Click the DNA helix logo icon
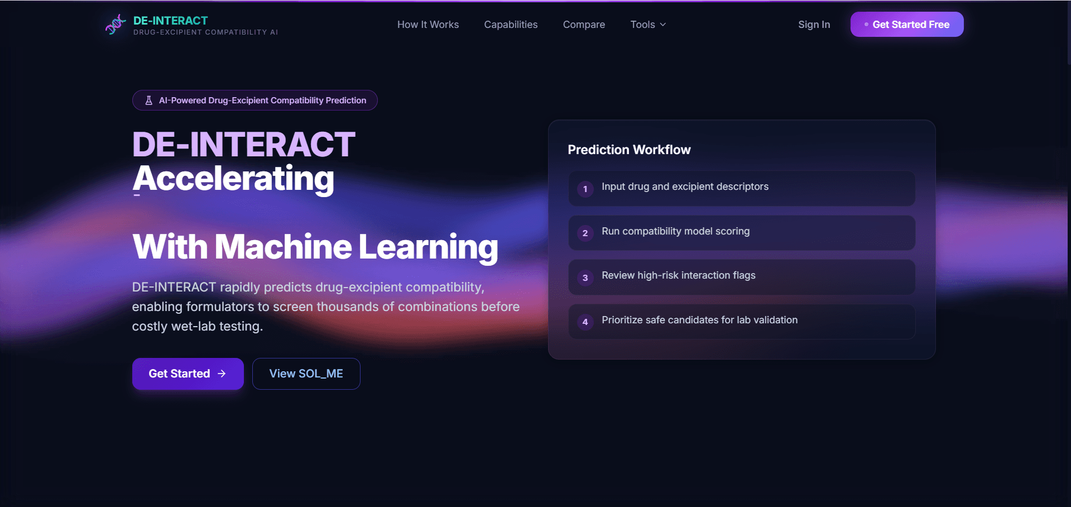Image resolution: width=1071 pixels, height=507 pixels. (116, 25)
